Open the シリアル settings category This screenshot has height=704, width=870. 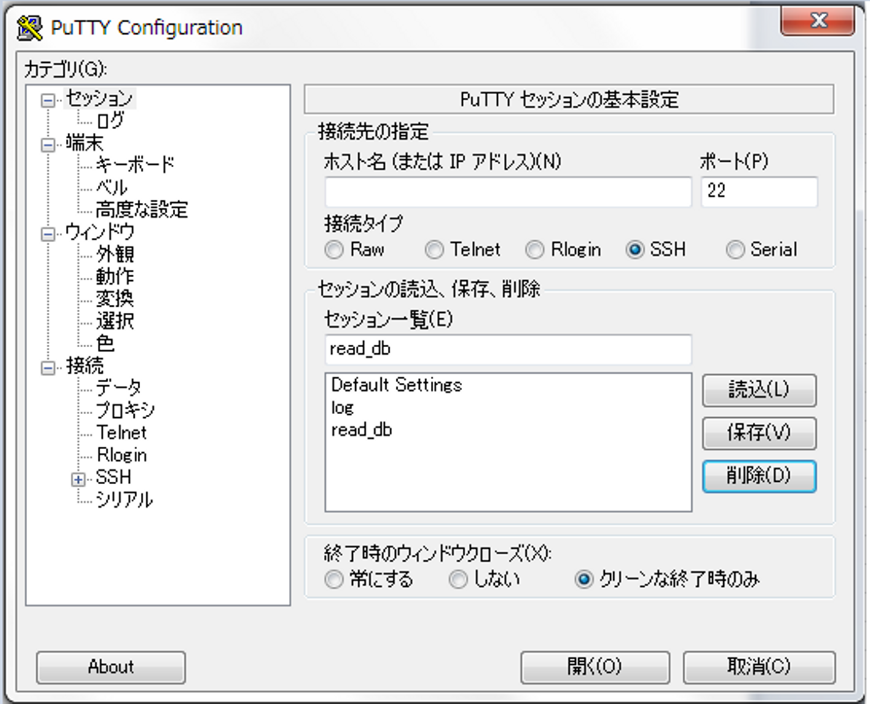pyautogui.click(x=124, y=500)
